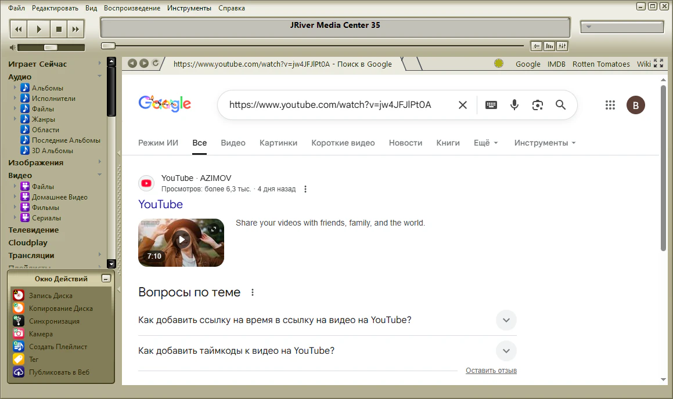Open the Воспроизведение menu
Viewport: 673px width, 399px height.
click(x=132, y=8)
